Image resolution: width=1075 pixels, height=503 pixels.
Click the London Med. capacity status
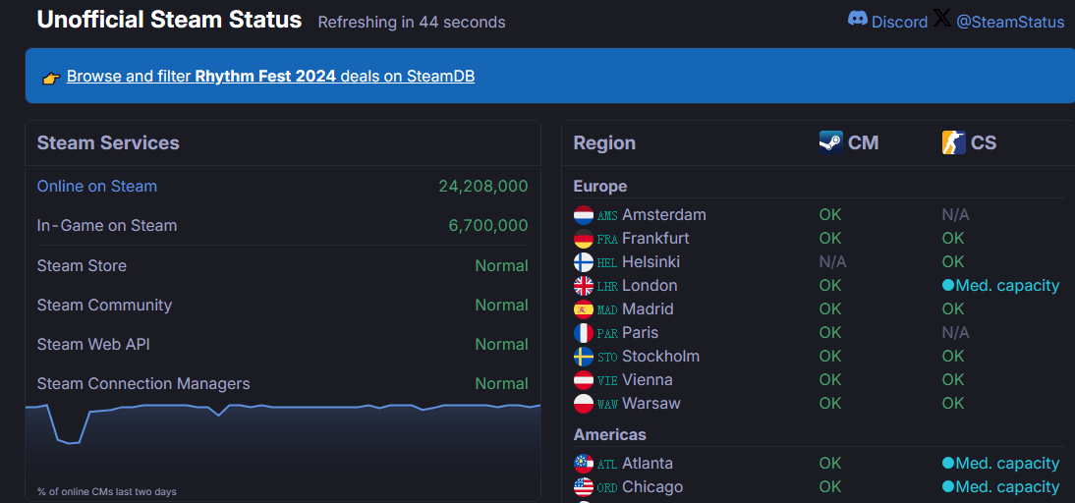(x=1000, y=286)
